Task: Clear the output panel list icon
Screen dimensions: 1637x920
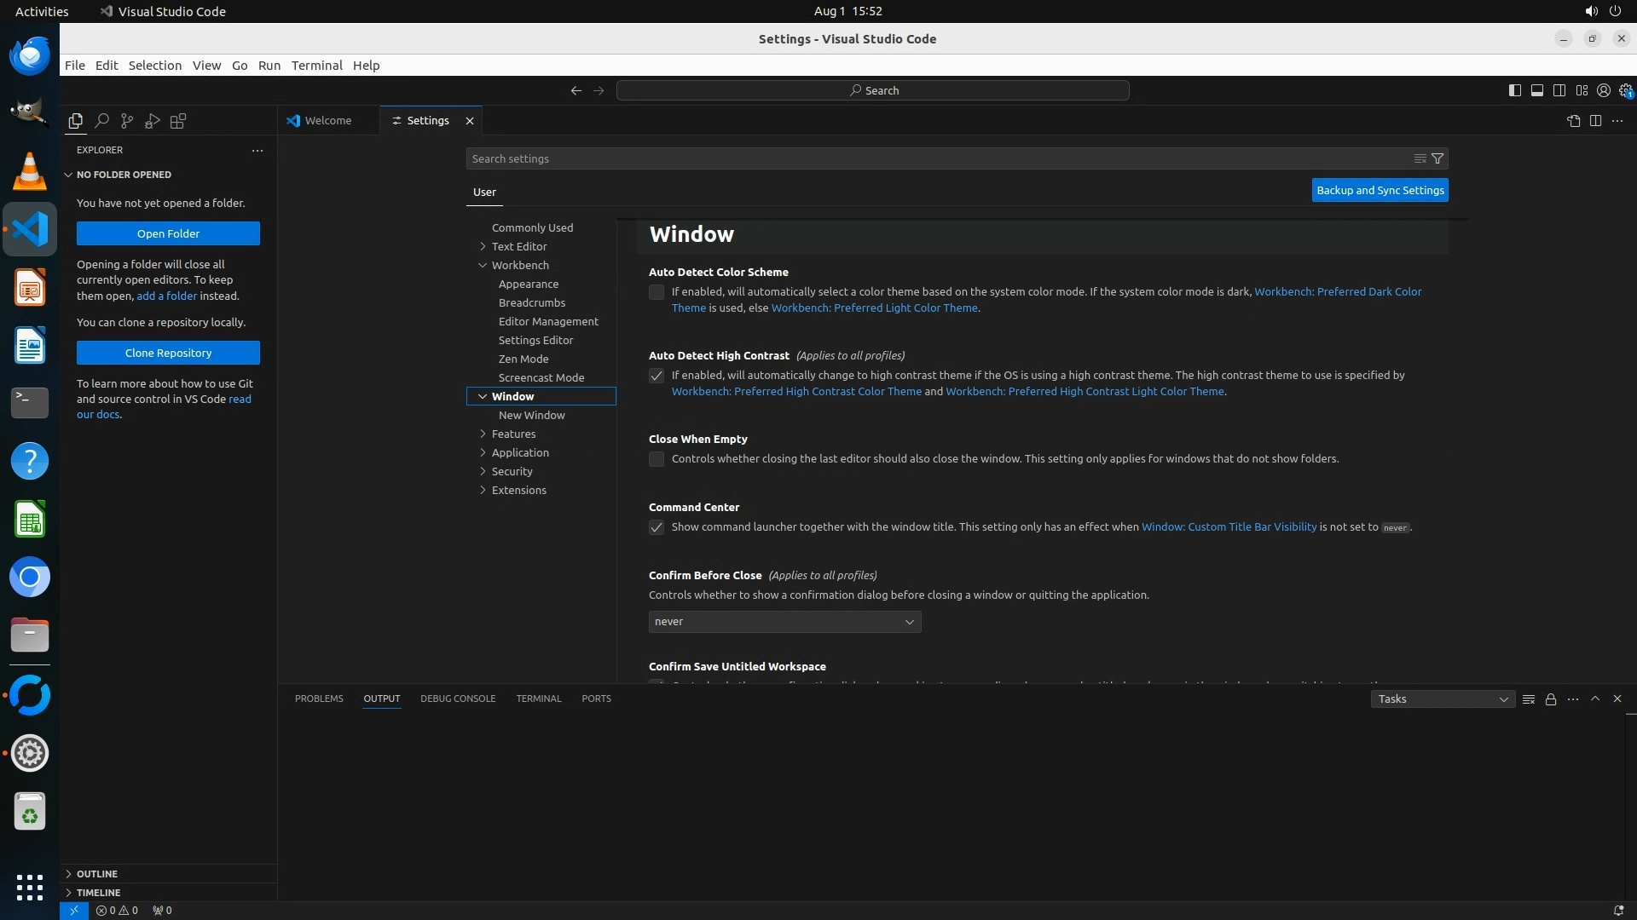Action: (x=1529, y=699)
